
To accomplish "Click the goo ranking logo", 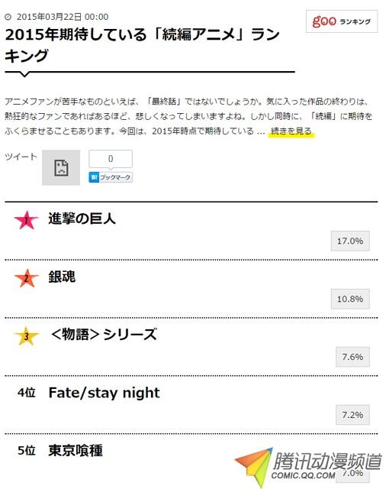I will coord(342,21).
